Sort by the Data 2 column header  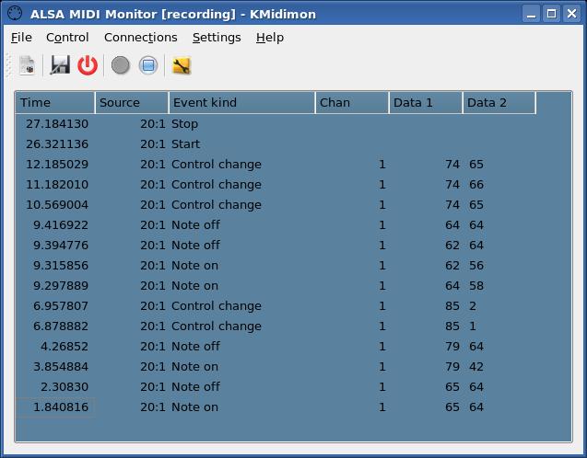499,102
